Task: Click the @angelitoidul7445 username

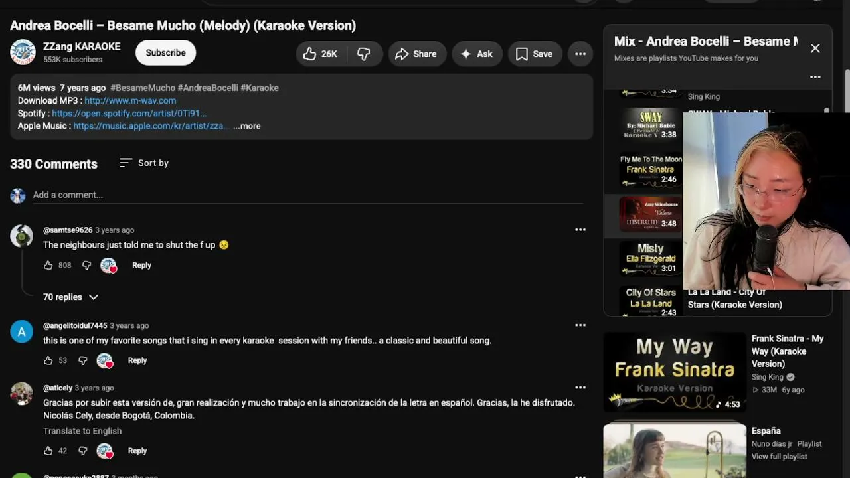Action: pos(75,326)
